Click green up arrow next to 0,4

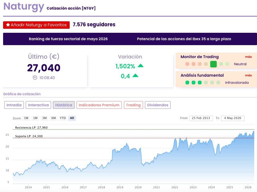click(x=135, y=75)
